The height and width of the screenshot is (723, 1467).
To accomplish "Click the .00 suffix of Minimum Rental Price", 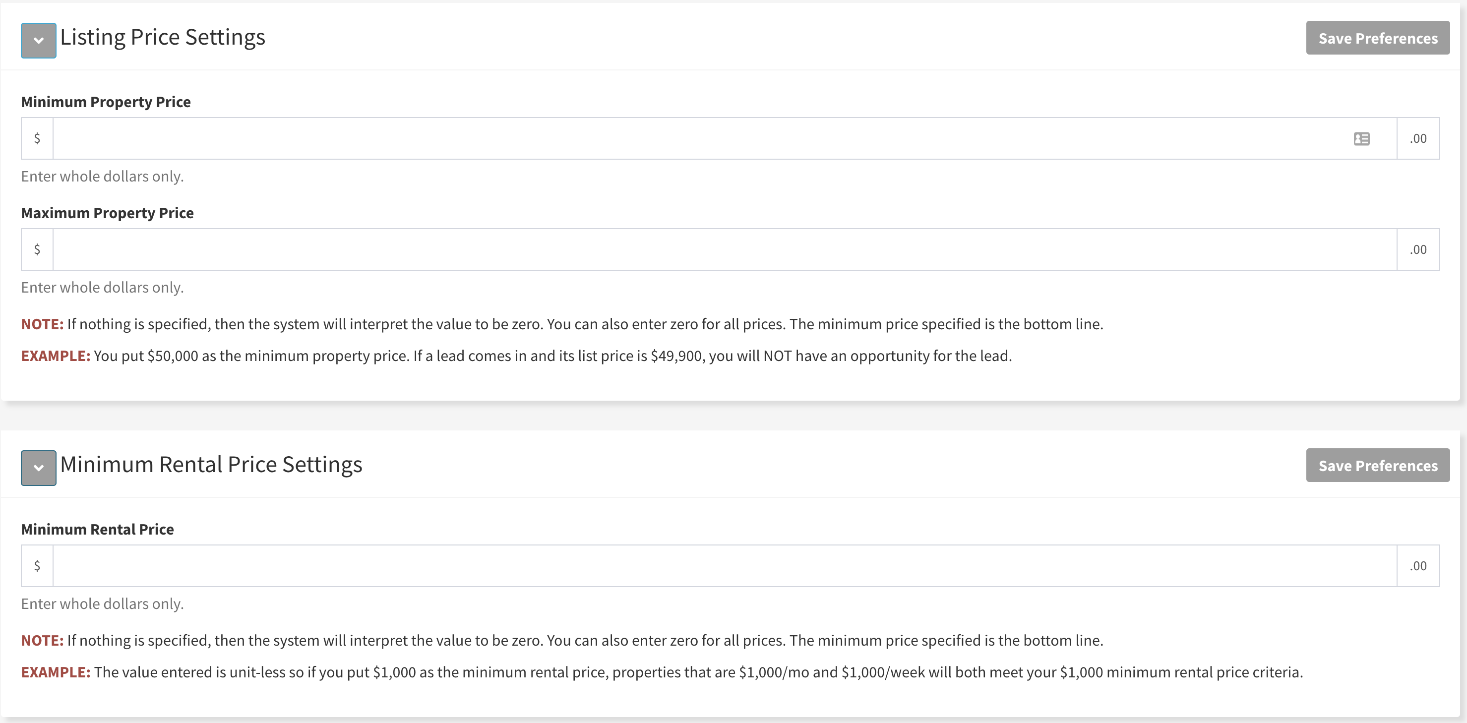I will 1418,565.
